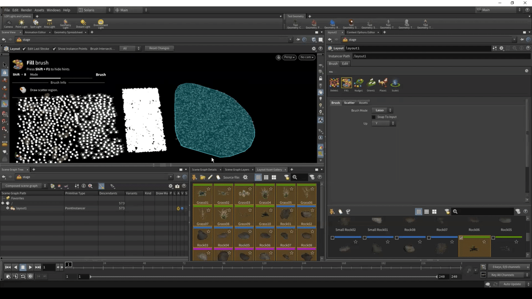Click the Reset Changes button

[159, 48]
